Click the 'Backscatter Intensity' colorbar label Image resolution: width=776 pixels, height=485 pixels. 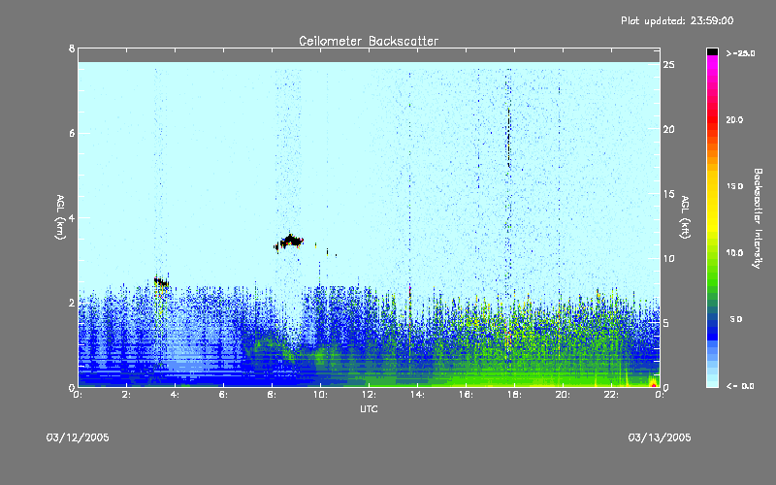[x=758, y=218]
